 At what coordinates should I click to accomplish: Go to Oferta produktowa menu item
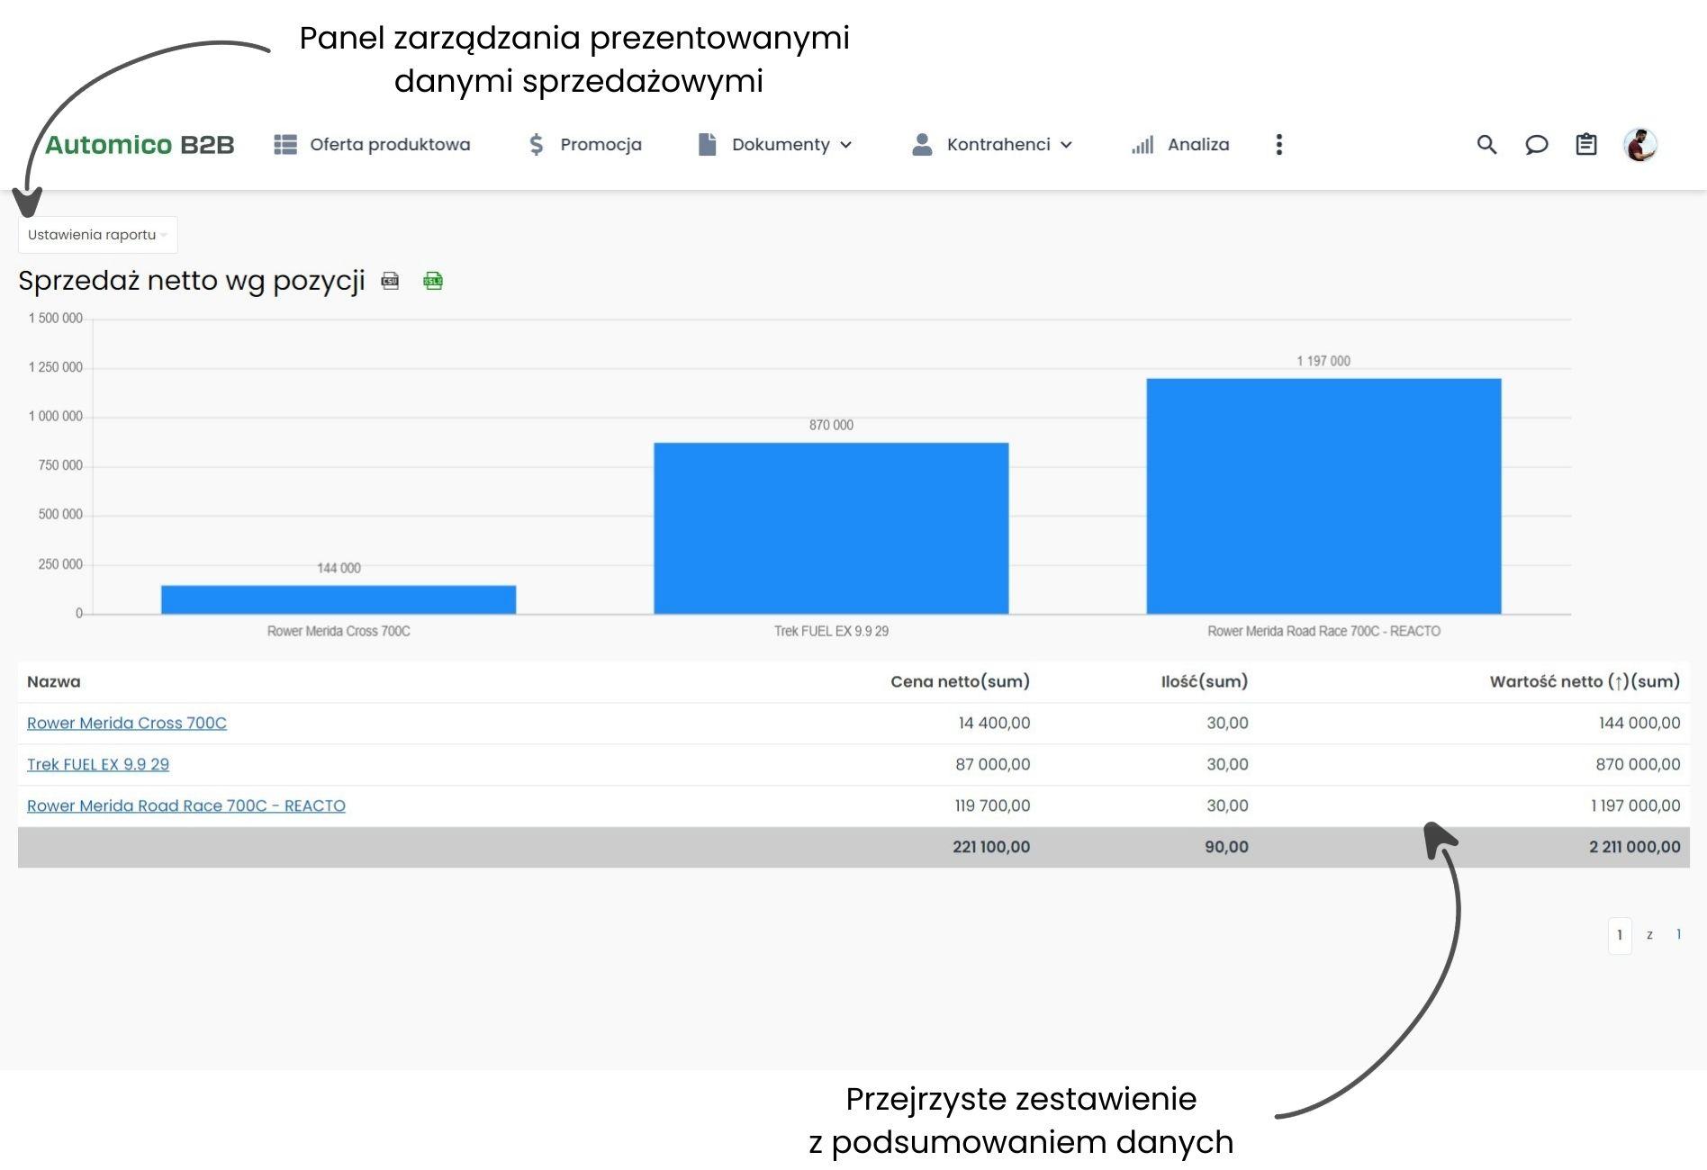point(372,145)
